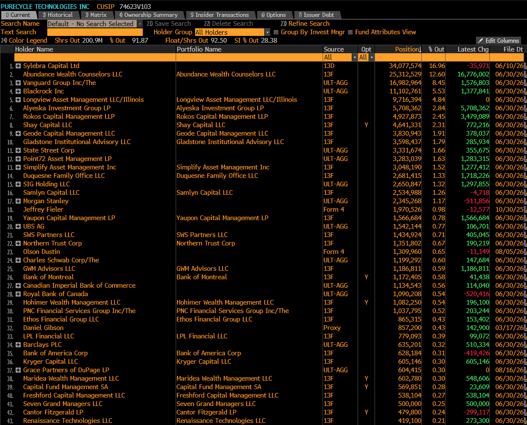Click the Refine Search button

[x=305, y=24]
